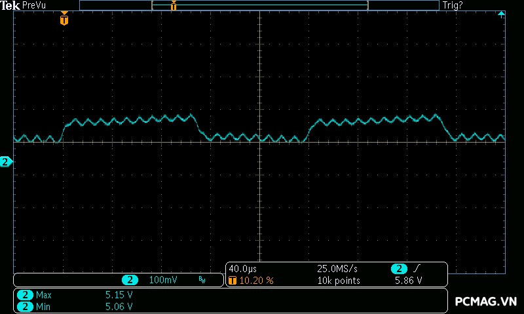
Task: Open the 10k points record length readout
Action: coord(338,281)
